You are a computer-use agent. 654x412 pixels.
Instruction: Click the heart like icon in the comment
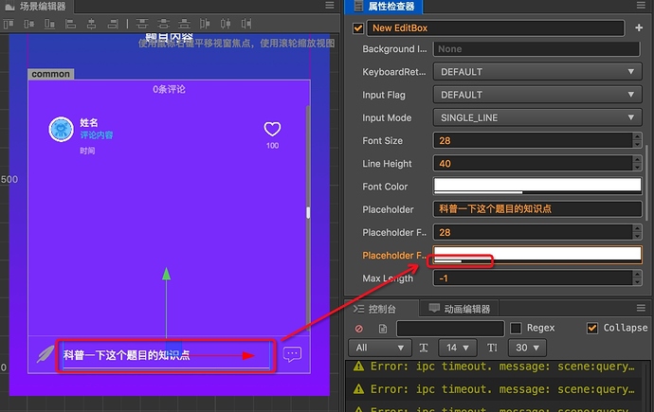point(272,129)
